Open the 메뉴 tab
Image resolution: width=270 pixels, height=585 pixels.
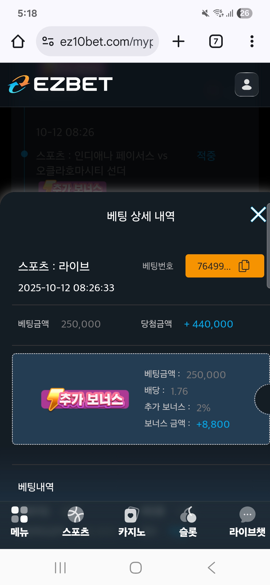pos(19,521)
